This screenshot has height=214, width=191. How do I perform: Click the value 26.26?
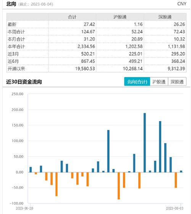click(x=179, y=24)
